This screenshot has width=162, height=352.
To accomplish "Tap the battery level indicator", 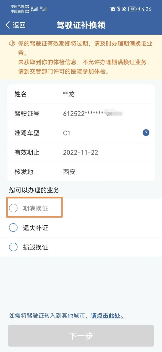I will pos(132,9).
